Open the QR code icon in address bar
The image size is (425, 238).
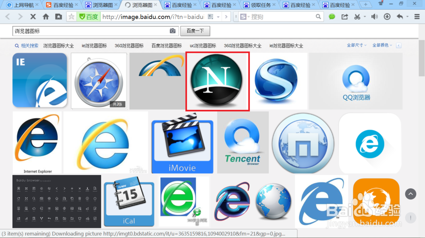click(x=210, y=17)
